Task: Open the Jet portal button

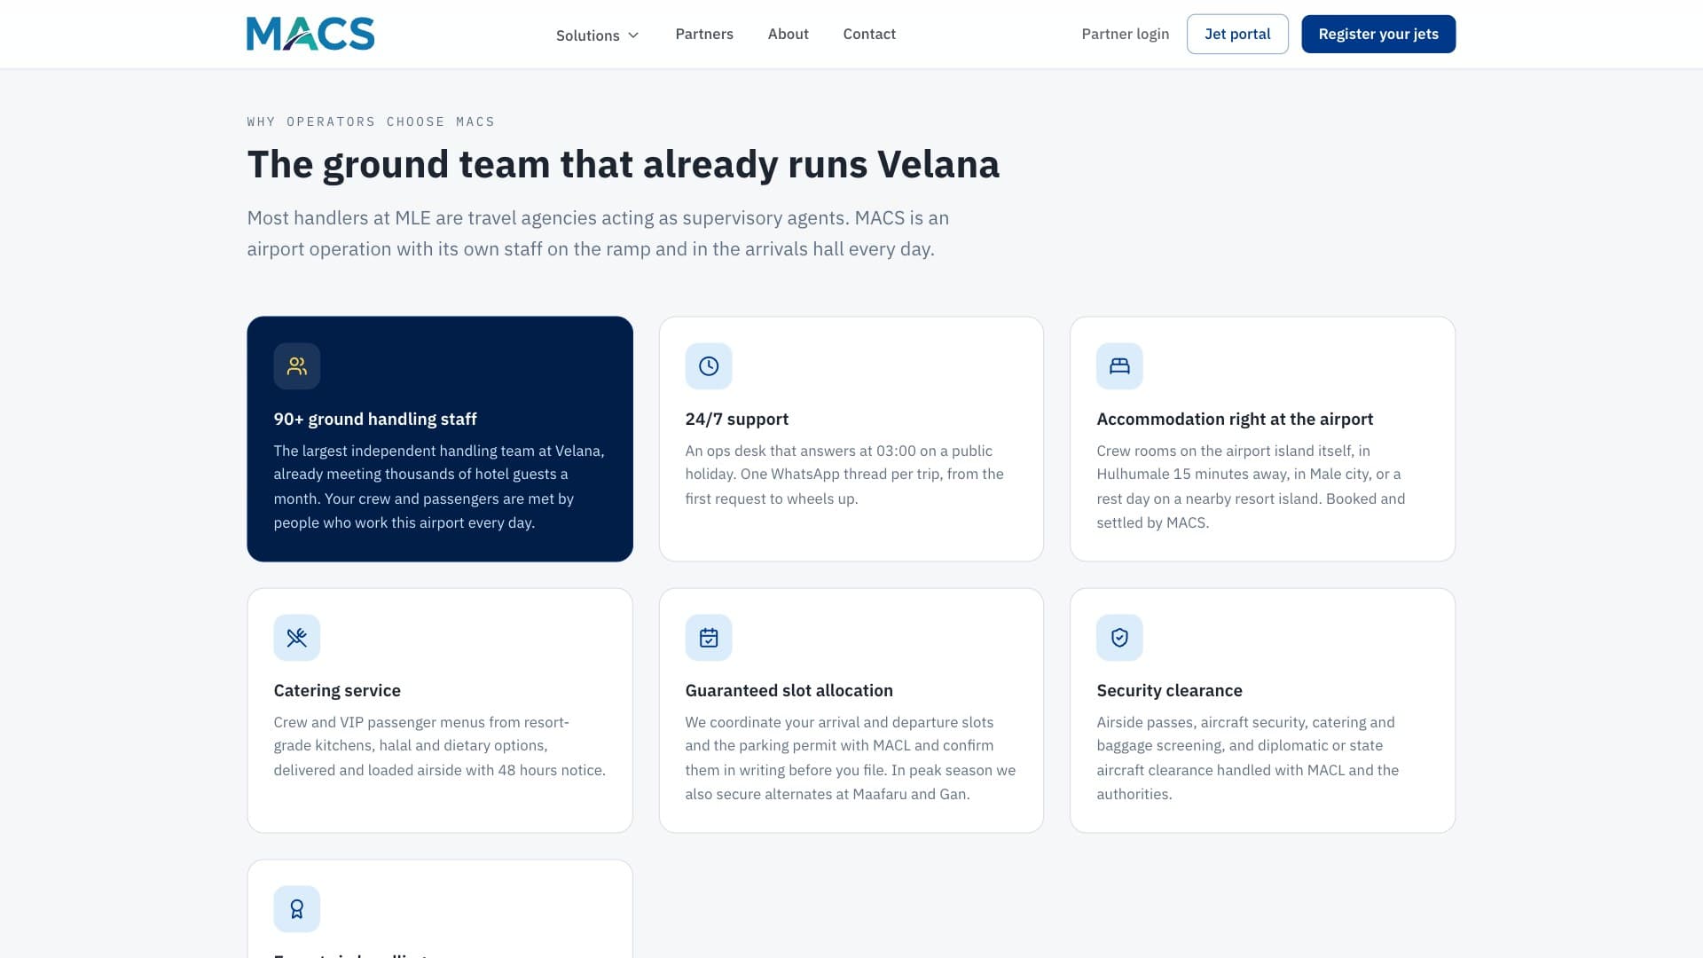Action: click(x=1237, y=34)
